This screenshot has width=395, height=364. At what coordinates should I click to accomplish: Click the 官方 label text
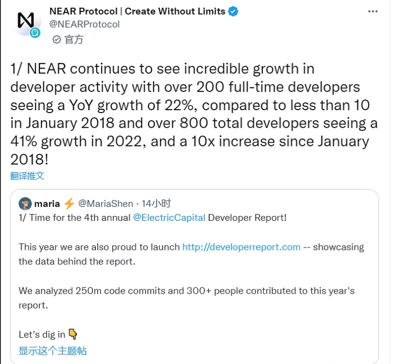point(74,40)
